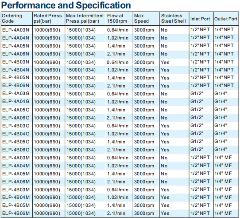Click the No shell value in ELP-4A04M row
Screen dimensions: 240x218
coord(164,166)
